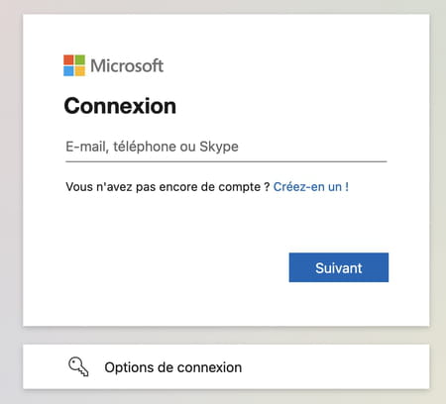Screen dimensions: 446x404
Task: Click the Microsoft wordmark text
Action: click(127, 65)
